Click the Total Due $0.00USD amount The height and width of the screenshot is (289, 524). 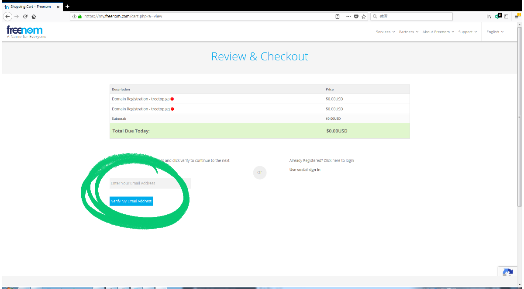click(x=337, y=131)
